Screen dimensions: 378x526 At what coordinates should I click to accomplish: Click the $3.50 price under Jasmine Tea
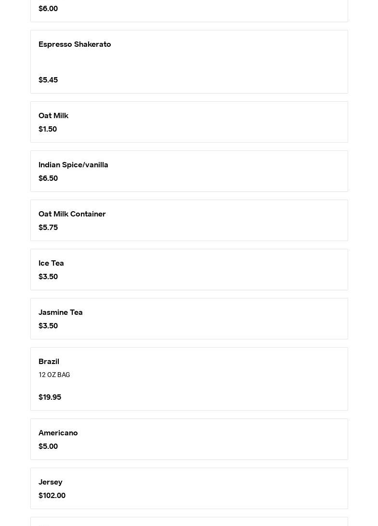pos(48,326)
